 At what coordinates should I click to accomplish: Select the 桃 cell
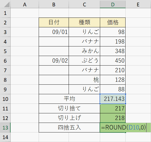(84, 80)
